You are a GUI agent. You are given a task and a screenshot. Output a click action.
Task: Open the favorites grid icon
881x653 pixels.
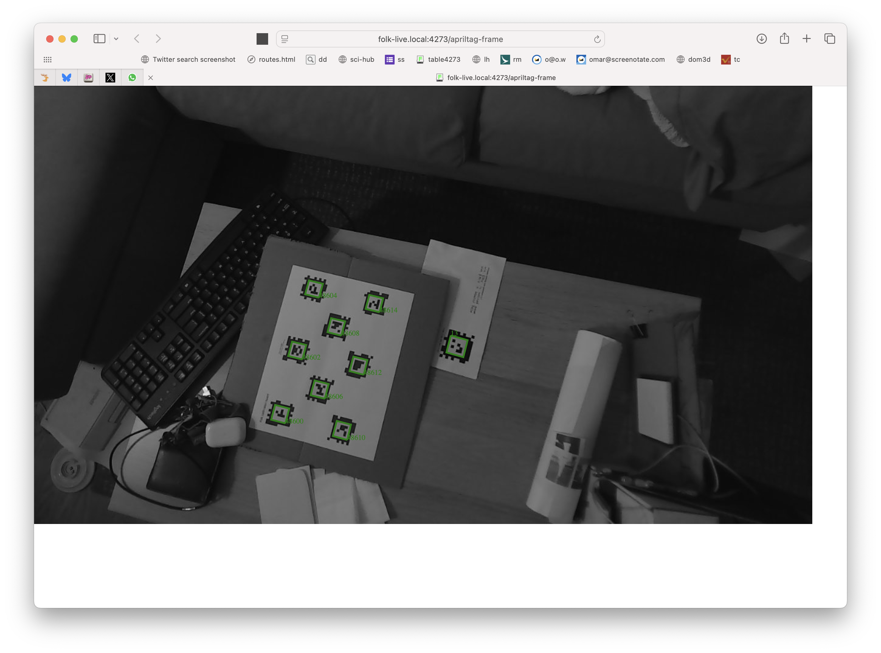click(x=48, y=60)
